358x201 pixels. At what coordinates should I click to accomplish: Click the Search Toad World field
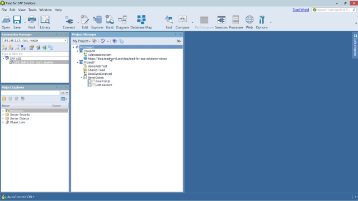[334, 10]
